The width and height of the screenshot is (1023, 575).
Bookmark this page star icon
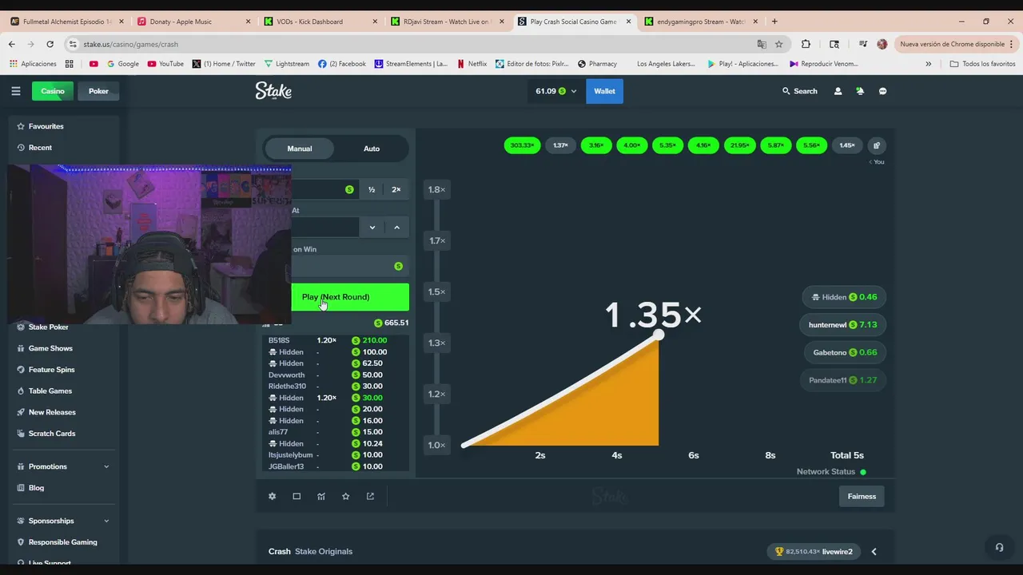point(778,44)
